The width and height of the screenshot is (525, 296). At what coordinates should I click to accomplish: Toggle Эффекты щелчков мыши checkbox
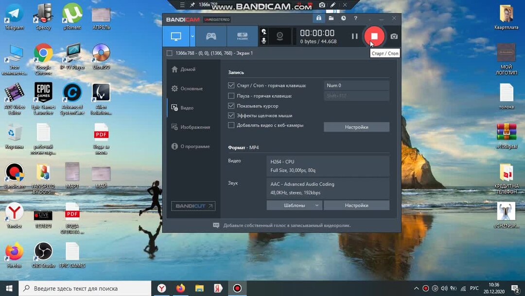coord(231,115)
